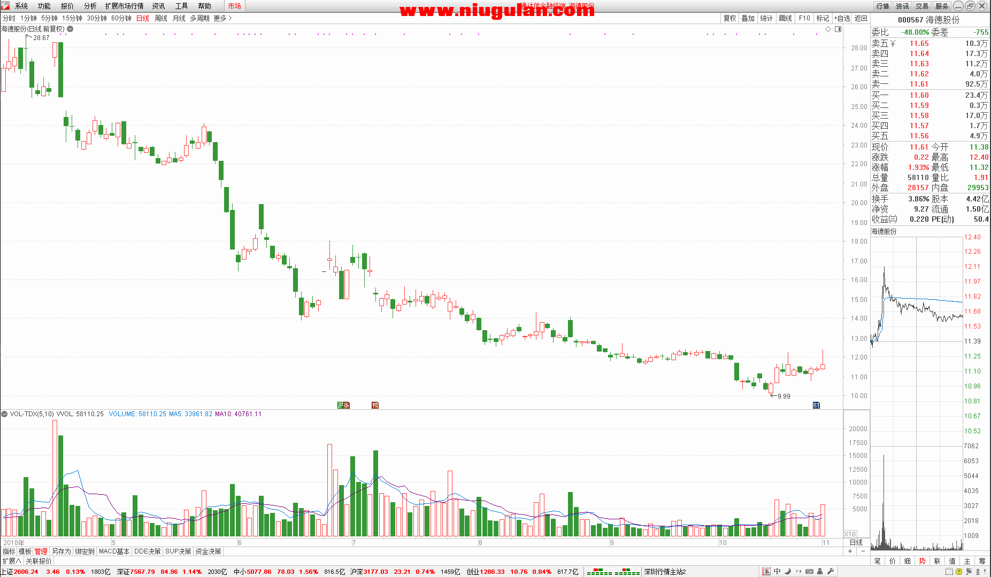Zoom chart with the minus button
This screenshot has width=991, height=577.
click(862, 551)
